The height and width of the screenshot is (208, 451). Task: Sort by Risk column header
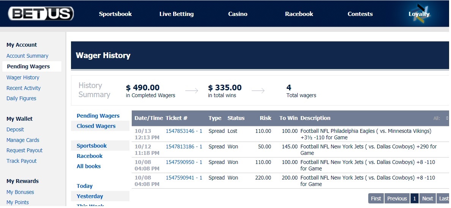[x=265, y=118]
